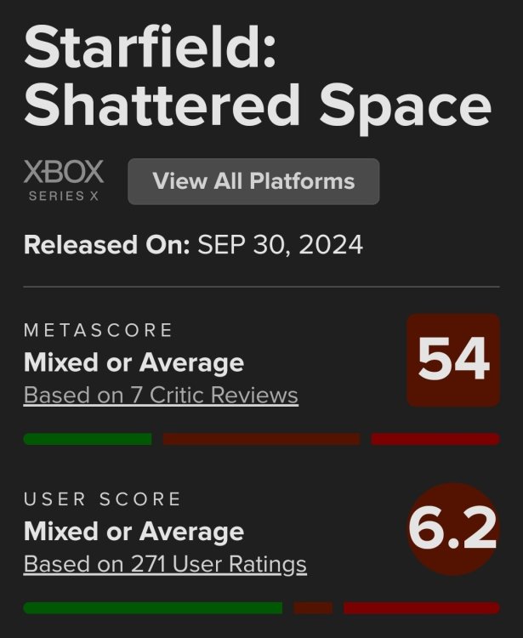Select red negative segment of user ratings bar
This screenshot has width=523, height=638.
pyautogui.click(x=421, y=608)
